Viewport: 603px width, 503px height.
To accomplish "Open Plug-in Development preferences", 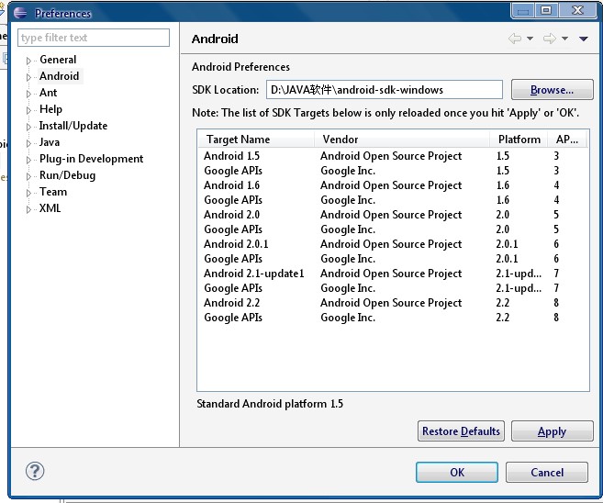I will pyautogui.click(x=92, y=159).
